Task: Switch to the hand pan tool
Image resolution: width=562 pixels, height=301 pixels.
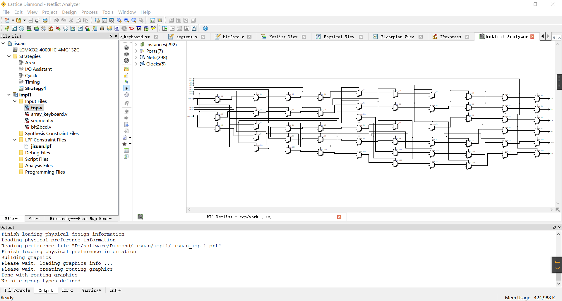Action: click(x=126, y=95)
